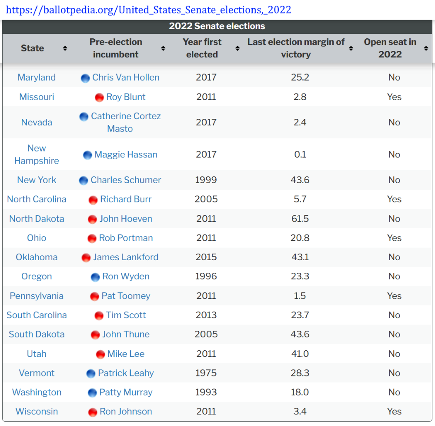Open Tim Scott's profile link
Image resolution: width=435 pixels, height=426 pixels.
coord(126,315)
